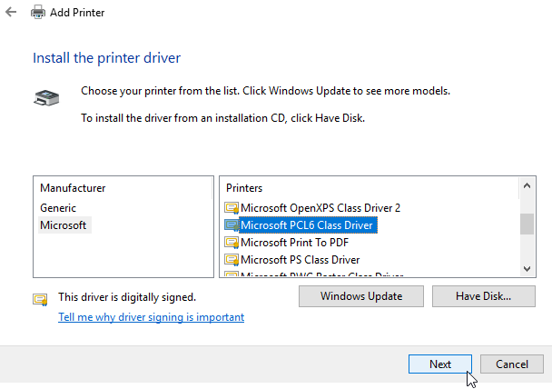The width and height of the screenshot is (552, 389).
Task: Choose Microsoft PS Class Driver
Action: [300, 260]
